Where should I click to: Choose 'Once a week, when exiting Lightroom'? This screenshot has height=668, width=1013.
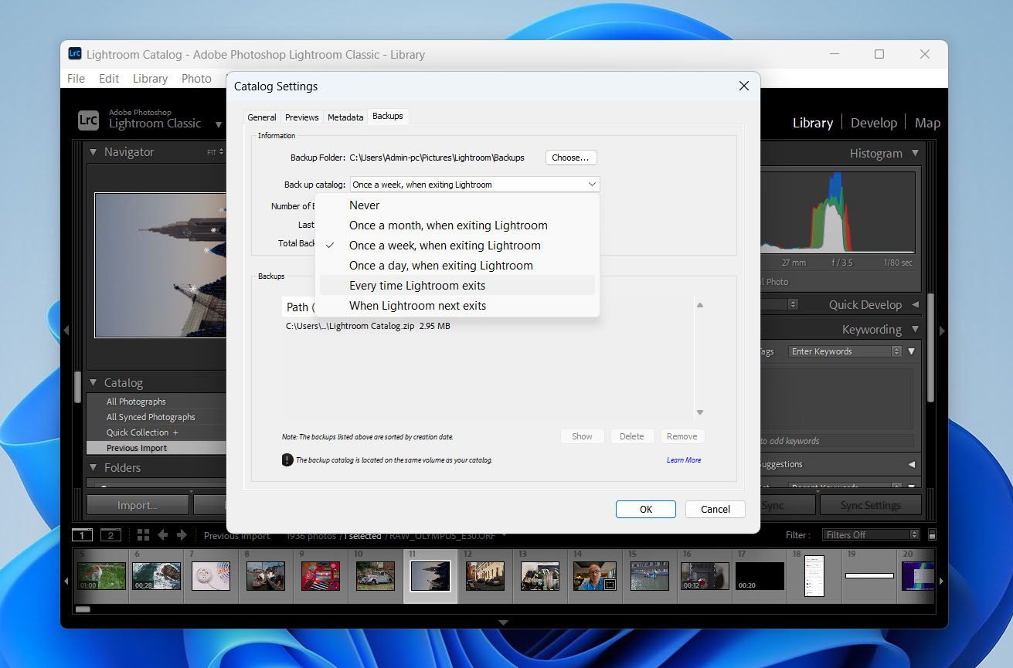(x=457, y=246)
